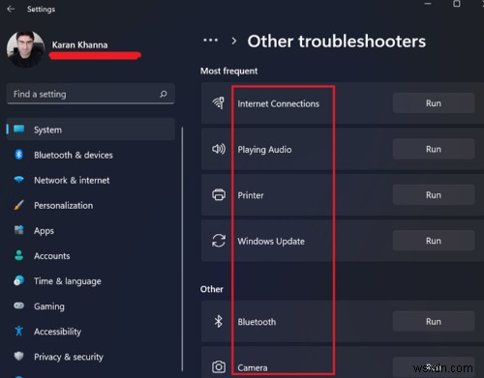The width and height of the screenshot is (484, 378).
Task: Click the Printer icon
Action: tap(219, 195)
